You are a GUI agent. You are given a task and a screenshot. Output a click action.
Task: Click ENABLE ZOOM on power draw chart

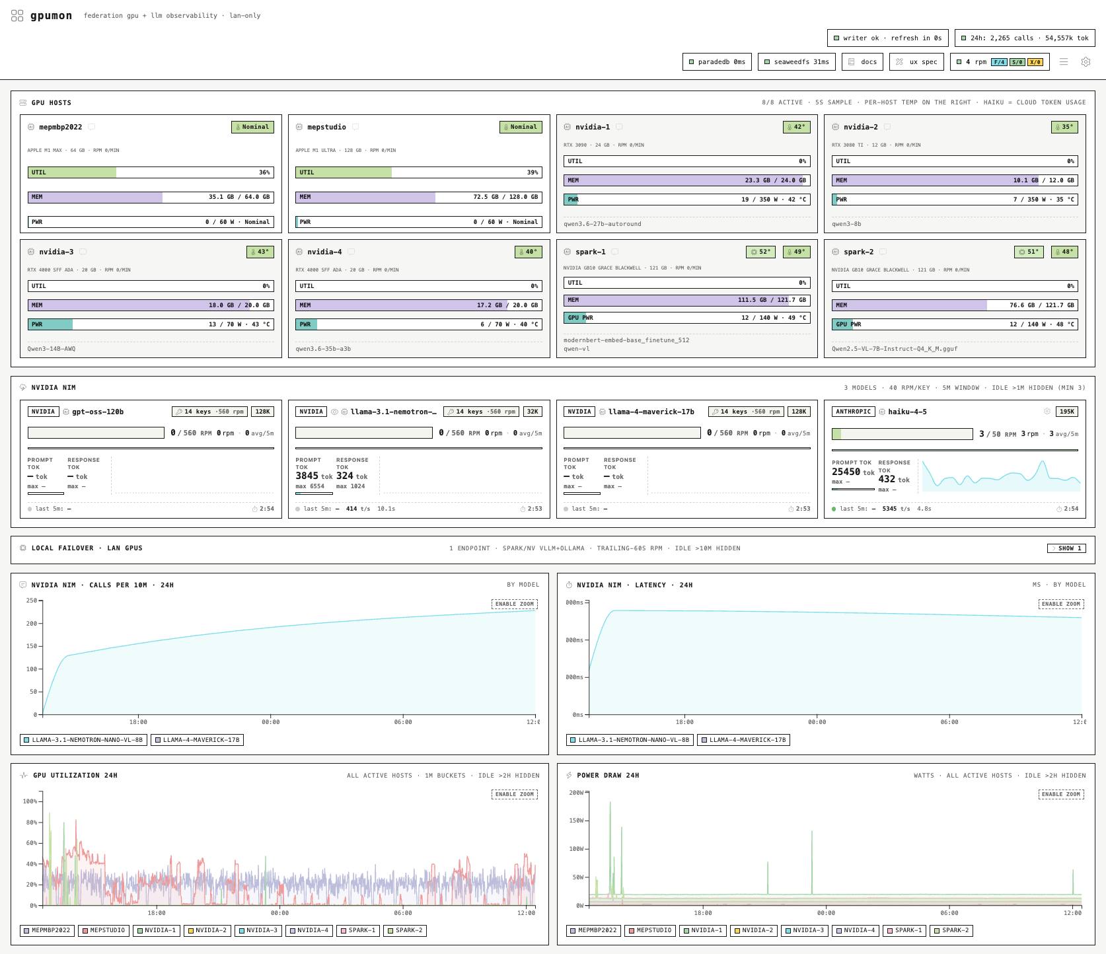click(x=1060, y=794)
